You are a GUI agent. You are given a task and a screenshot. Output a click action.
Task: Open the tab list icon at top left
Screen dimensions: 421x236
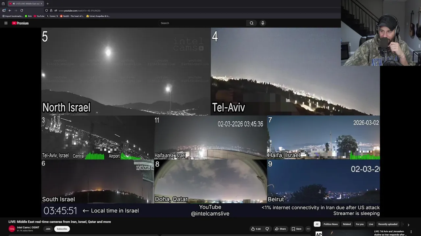tap(3, 4)
